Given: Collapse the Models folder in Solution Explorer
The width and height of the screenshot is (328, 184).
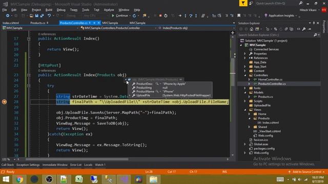Looking at the screenshot, I should click(245, 93).
